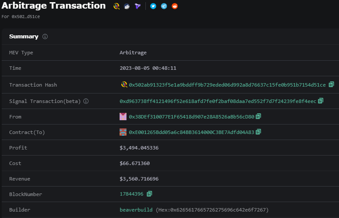Click the MEV Type value Arbitrage

click(x=133, y=53)
